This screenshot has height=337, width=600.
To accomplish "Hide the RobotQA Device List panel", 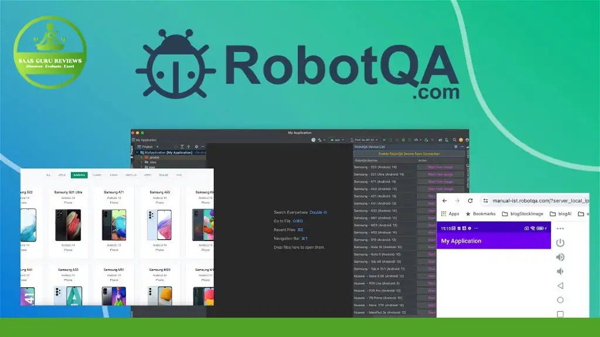I will [x=462, y=147].
